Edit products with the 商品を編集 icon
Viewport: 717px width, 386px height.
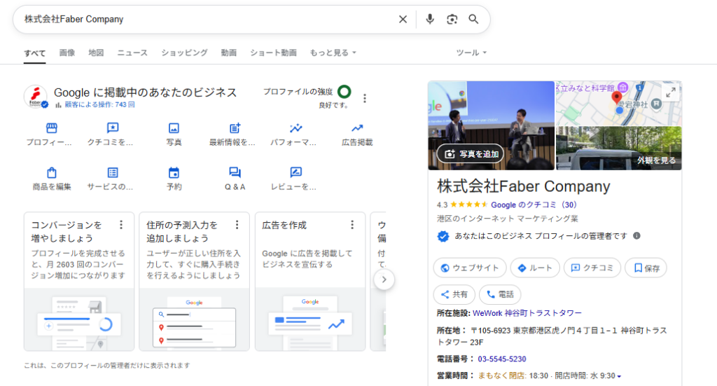(52, 172)
